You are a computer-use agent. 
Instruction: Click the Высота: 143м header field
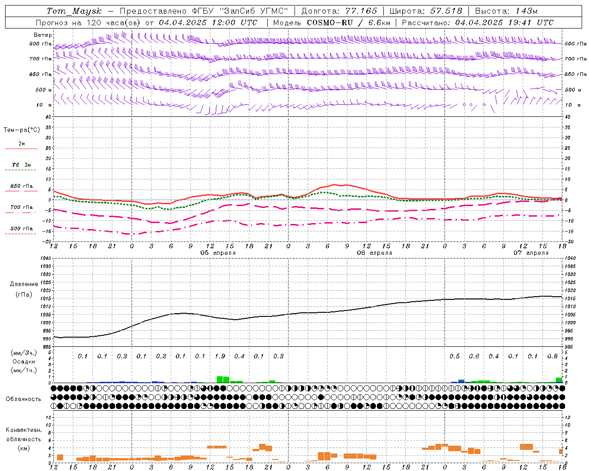506,11
